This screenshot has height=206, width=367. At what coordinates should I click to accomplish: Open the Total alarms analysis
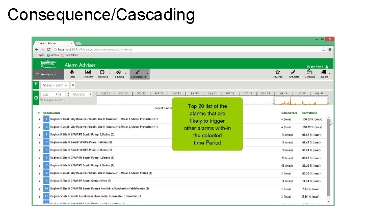point(72,74)
